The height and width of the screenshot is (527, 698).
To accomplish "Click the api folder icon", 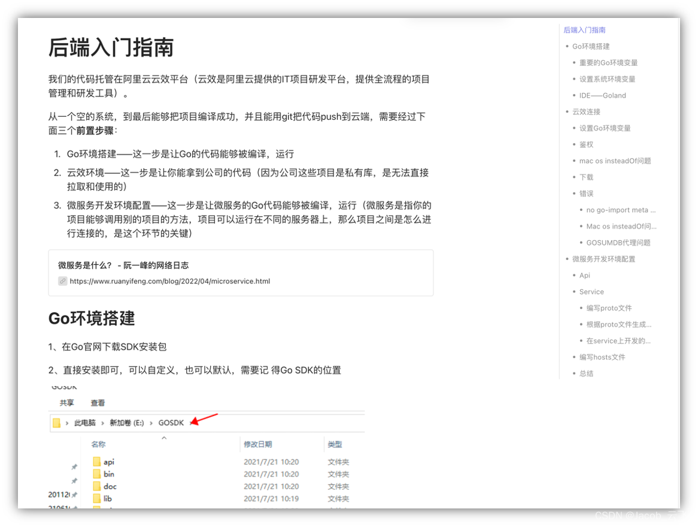I will tap(96, 462).
